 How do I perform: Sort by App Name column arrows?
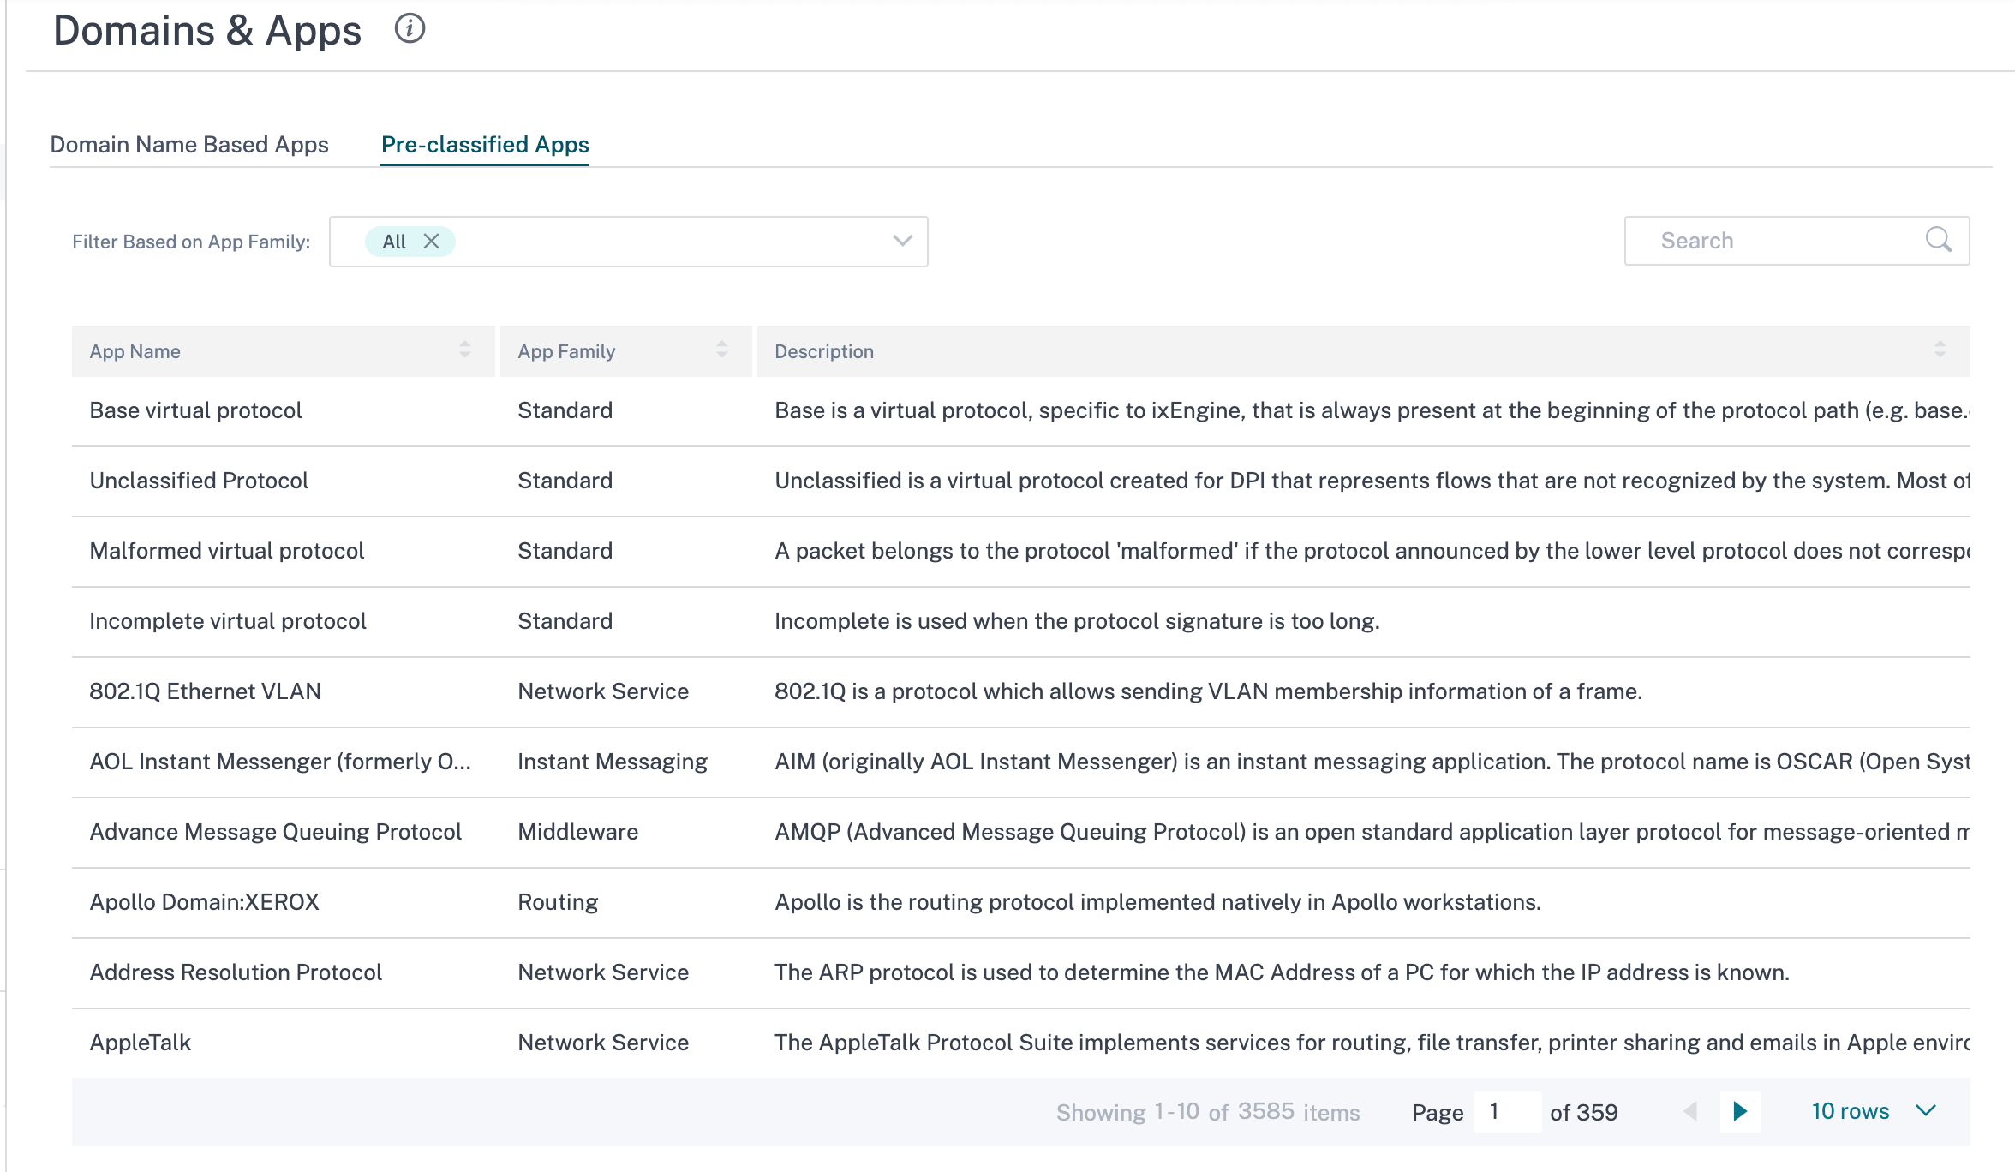(x=465, y=350)
